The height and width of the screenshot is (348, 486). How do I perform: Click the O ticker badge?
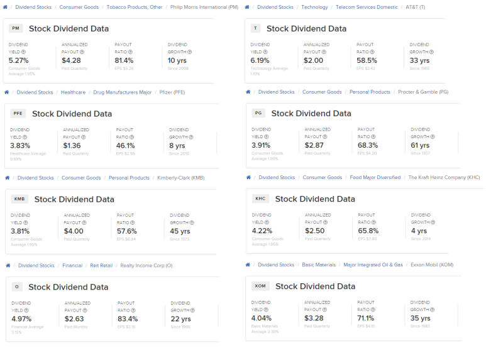point(17,286)
